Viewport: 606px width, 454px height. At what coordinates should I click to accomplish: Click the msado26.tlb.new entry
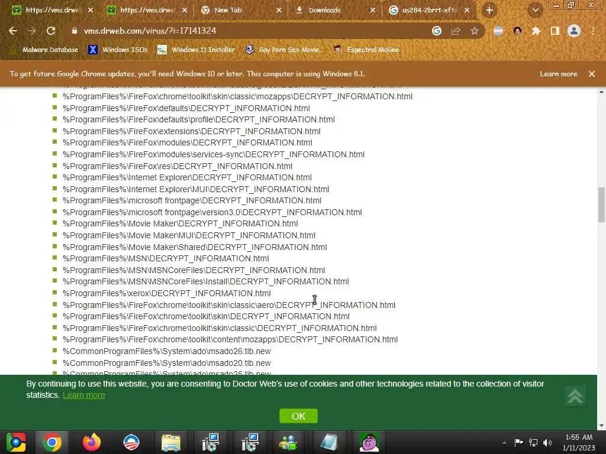[x=166, y=351]
